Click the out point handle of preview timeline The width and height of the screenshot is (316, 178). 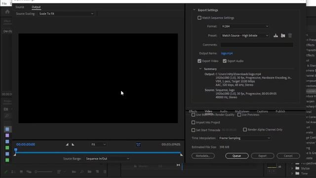[x=181, y=155]
